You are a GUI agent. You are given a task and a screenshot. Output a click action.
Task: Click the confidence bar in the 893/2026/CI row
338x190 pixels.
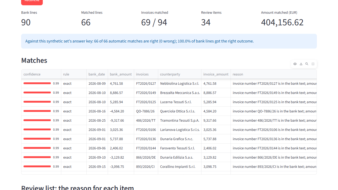coord(37,167)
